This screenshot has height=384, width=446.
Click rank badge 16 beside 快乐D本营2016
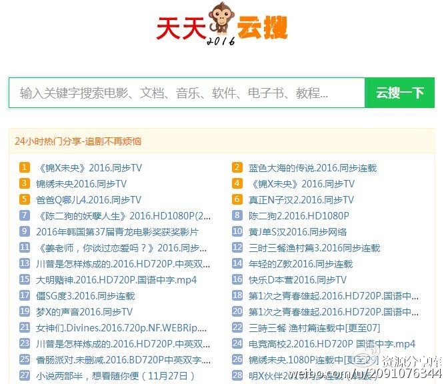(x=237, y=279)
